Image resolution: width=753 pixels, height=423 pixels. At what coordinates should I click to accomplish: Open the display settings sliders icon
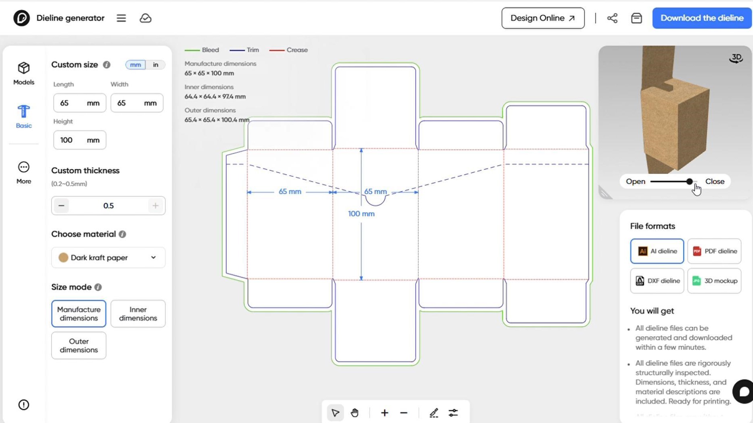(x=453, y=413)
